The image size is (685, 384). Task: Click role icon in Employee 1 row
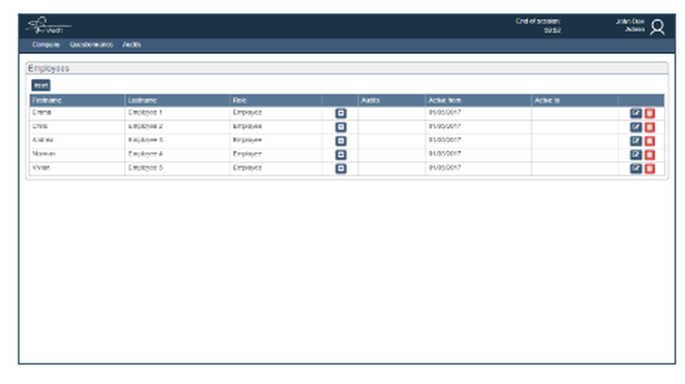[340, 114]
